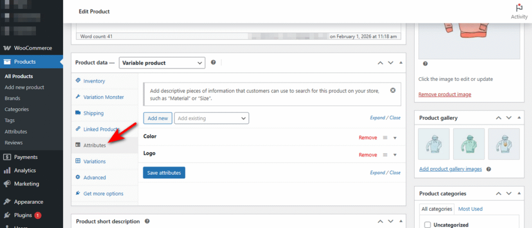532x228 pixels.
Task: Open Add new product in sidebar
Action: [x=24, y=87]
